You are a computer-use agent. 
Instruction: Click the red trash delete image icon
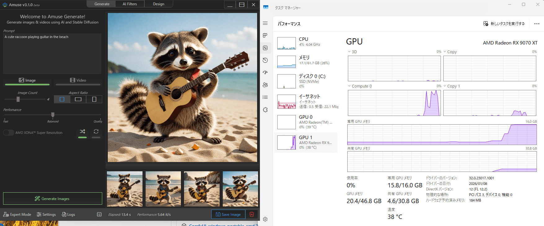(252, 214)
